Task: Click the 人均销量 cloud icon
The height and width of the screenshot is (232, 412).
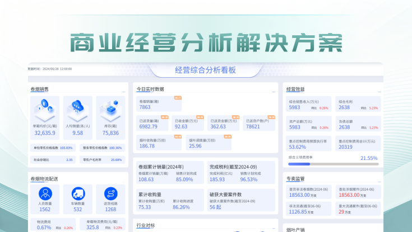Action: click(77, 106)
